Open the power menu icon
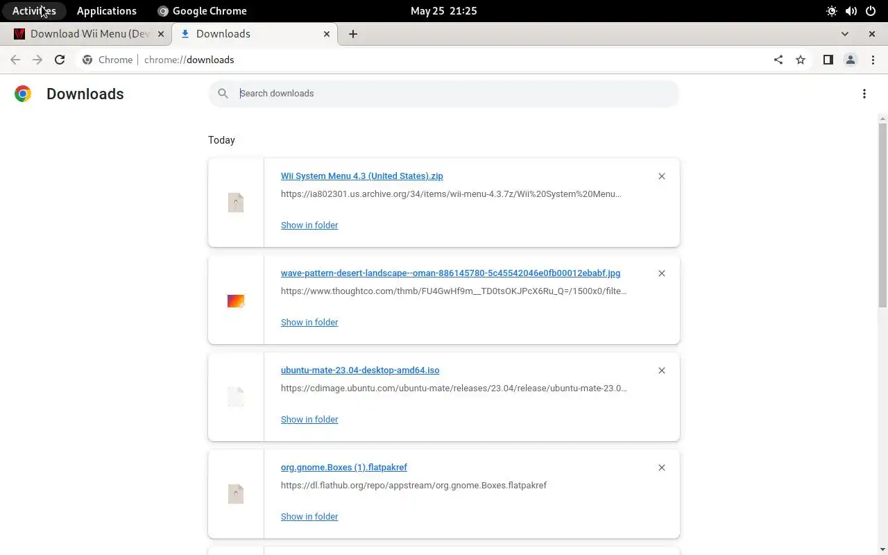This screenshot has height=555, width=888. pyautogui.click(x=871, y=11)
